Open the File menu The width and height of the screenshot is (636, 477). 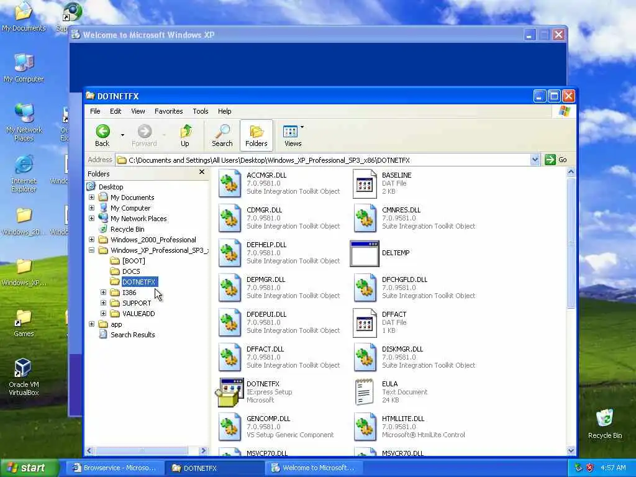tap(95, 111)
